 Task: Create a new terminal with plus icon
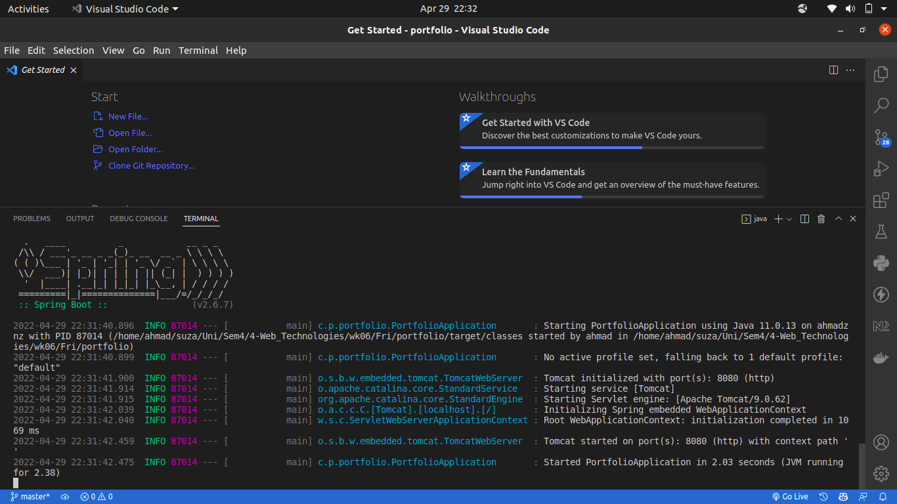tap(778, 219)
